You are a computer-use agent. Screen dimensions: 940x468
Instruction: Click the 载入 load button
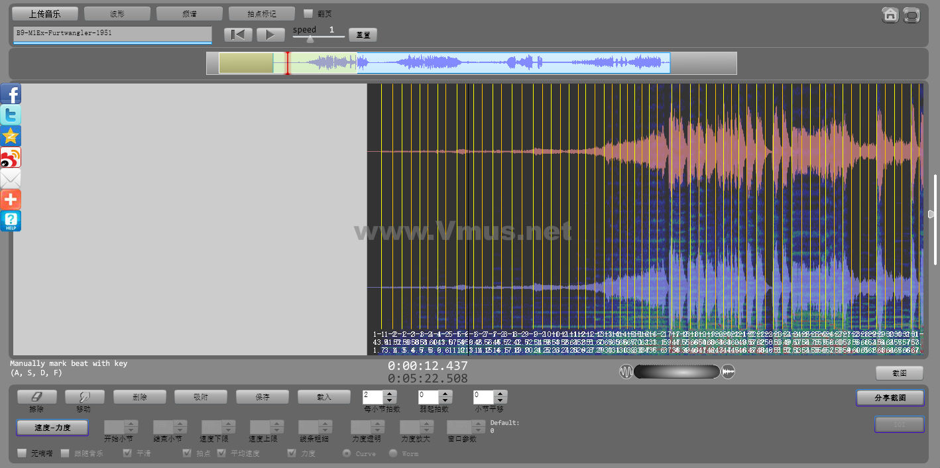click(x=324, y=396)
